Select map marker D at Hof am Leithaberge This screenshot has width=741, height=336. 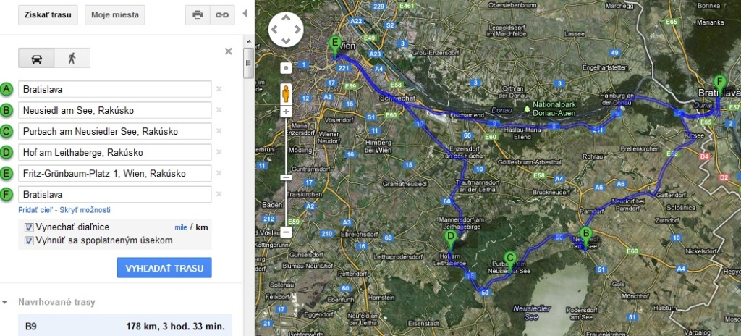coord(450,240)
